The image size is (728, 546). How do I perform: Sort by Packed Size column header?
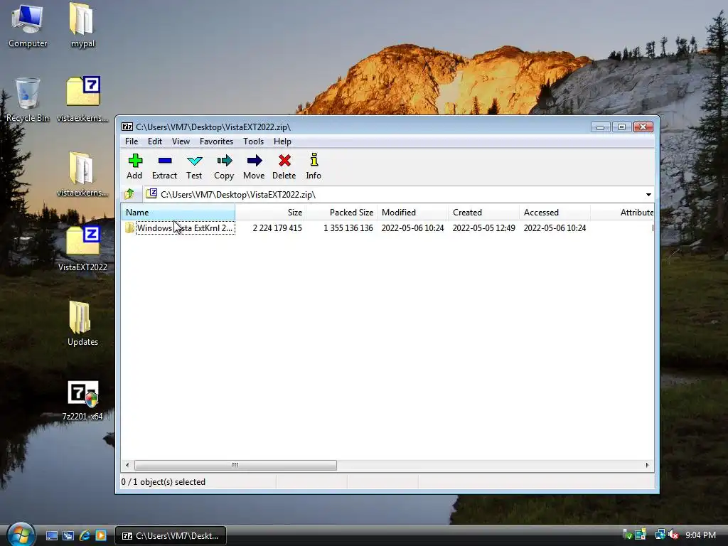tap(342, 213)
